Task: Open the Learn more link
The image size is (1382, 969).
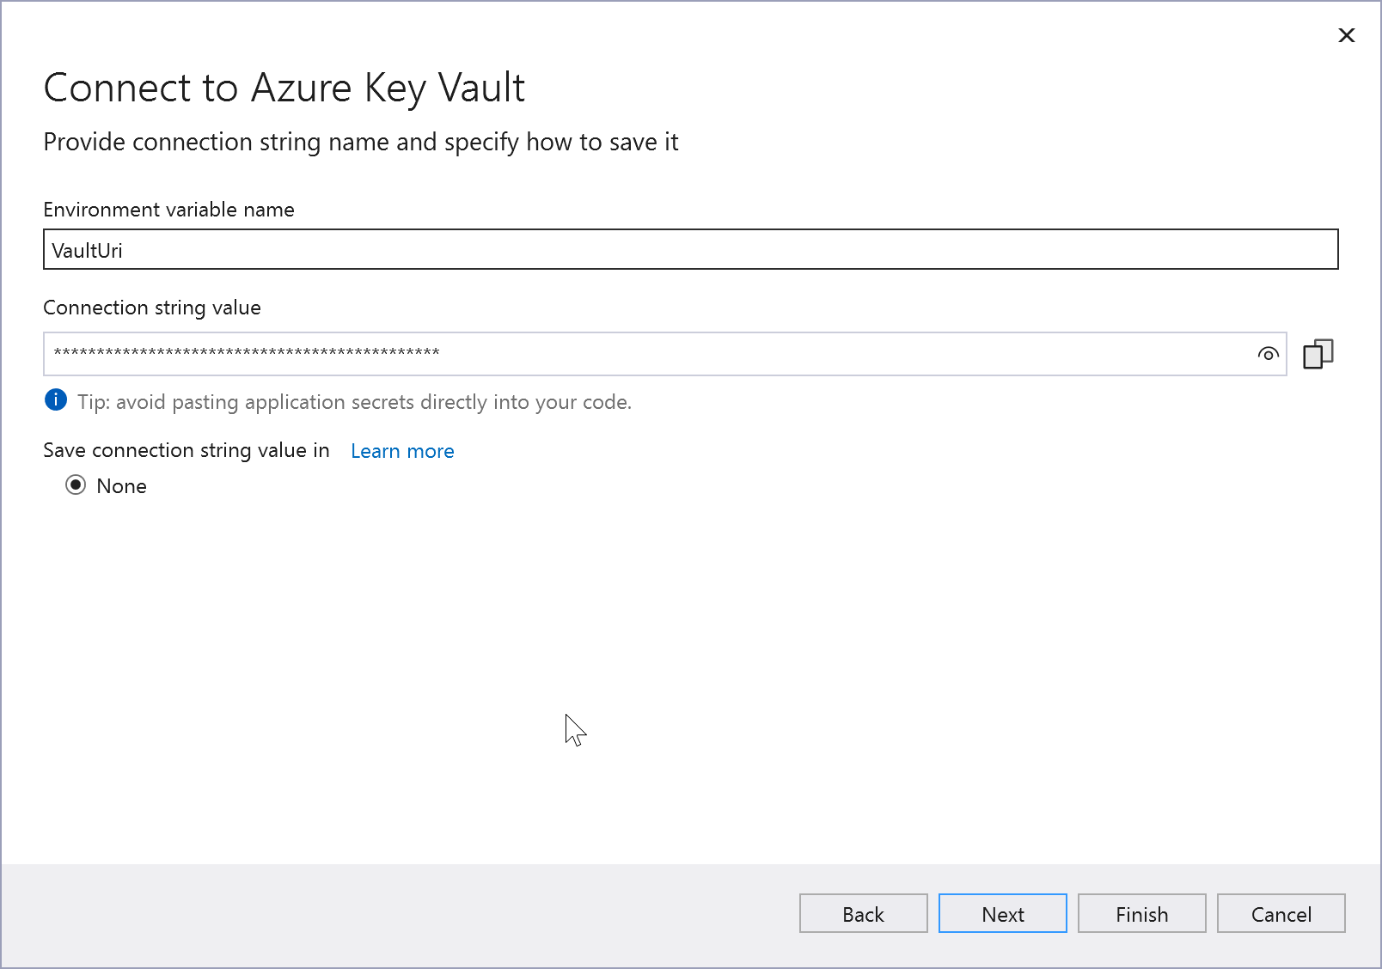Action: [x=401, y=450]
